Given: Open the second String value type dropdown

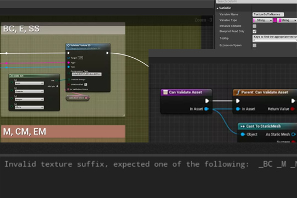Looking at the screenshot, I should (x=287, y=20).
